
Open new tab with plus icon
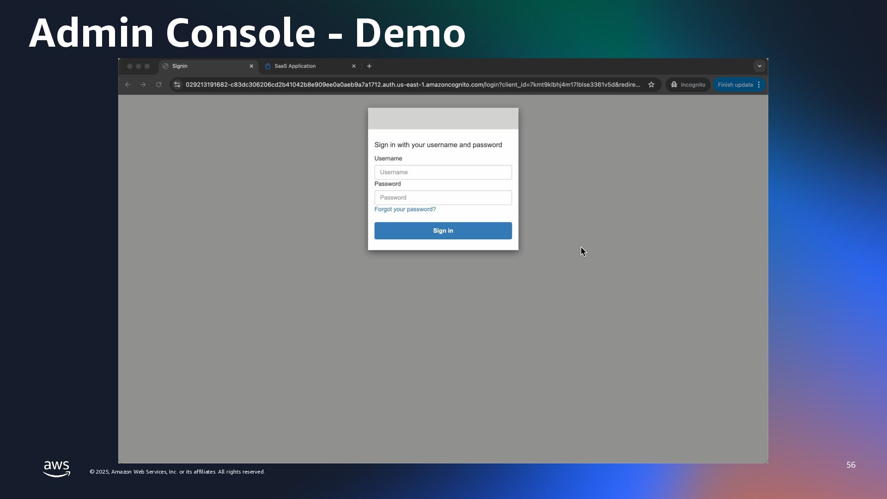369,66
